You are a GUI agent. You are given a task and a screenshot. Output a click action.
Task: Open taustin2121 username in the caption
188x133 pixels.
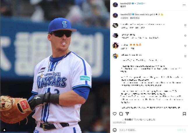click(126, 14)
